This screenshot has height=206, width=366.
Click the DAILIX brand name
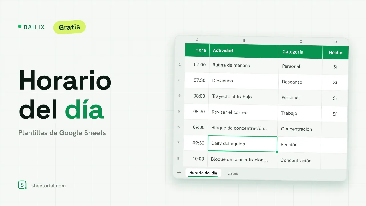[34, 27]
